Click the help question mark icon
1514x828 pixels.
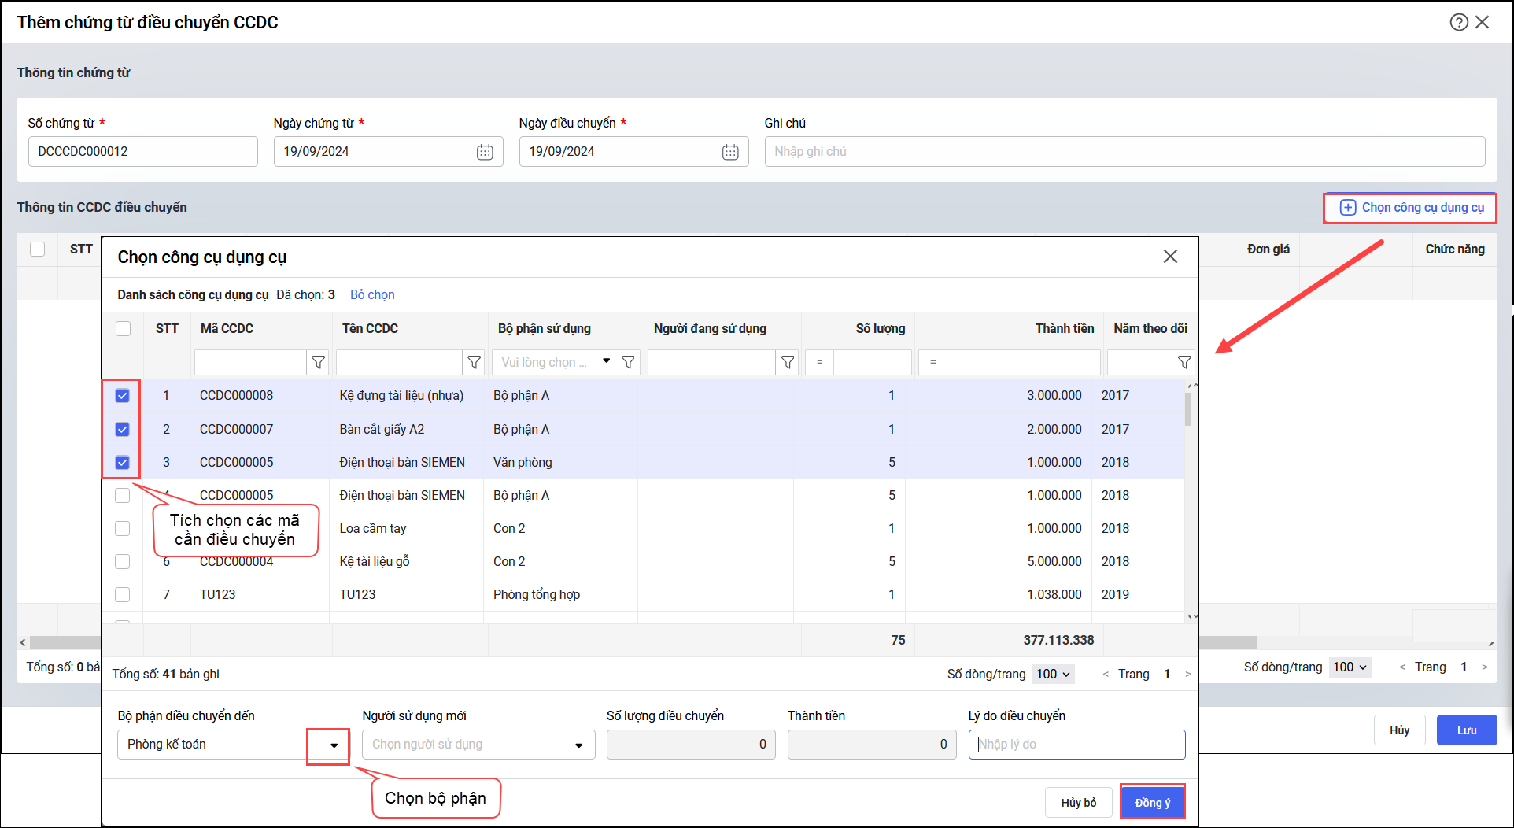click(1458, 22)
